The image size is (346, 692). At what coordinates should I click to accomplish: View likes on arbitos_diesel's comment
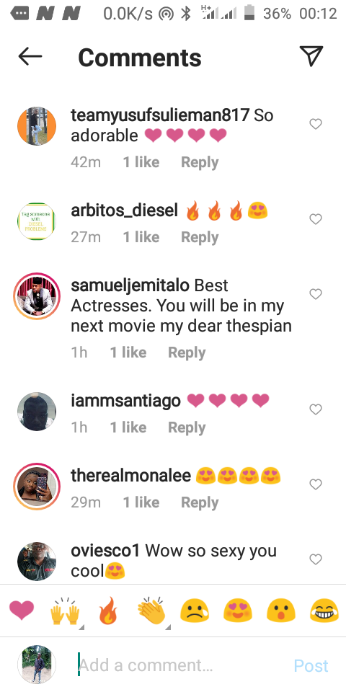pyautogui.click(x=141, y=237)
